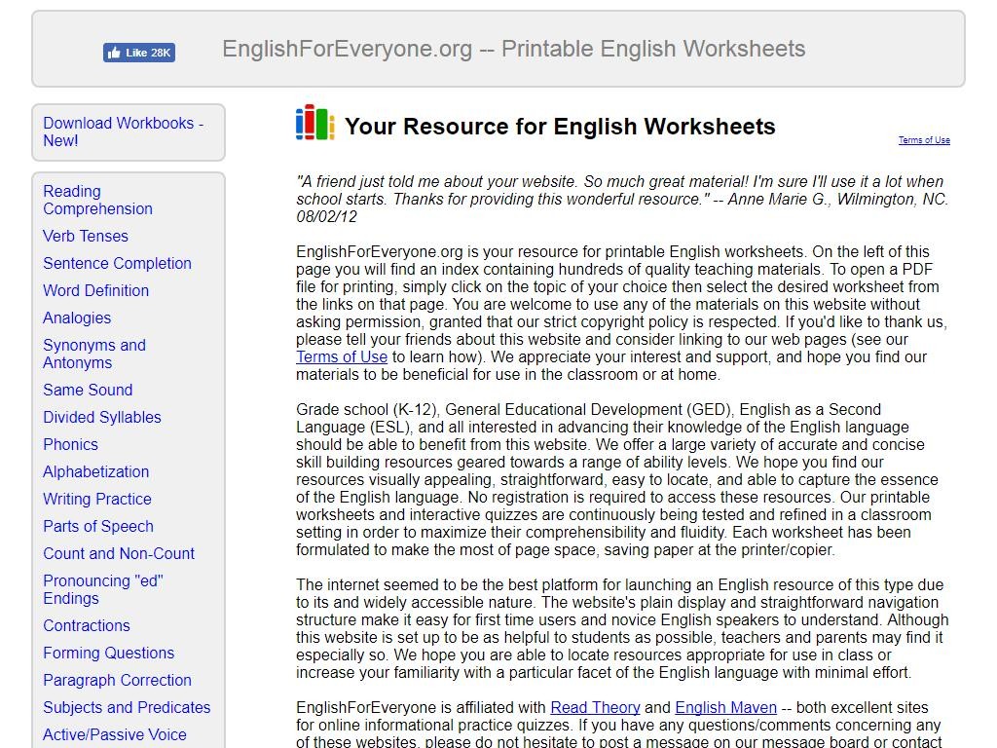
Task: Open the Reading Comprehension section
Action: pyautogui.click(x=98, y=200)
